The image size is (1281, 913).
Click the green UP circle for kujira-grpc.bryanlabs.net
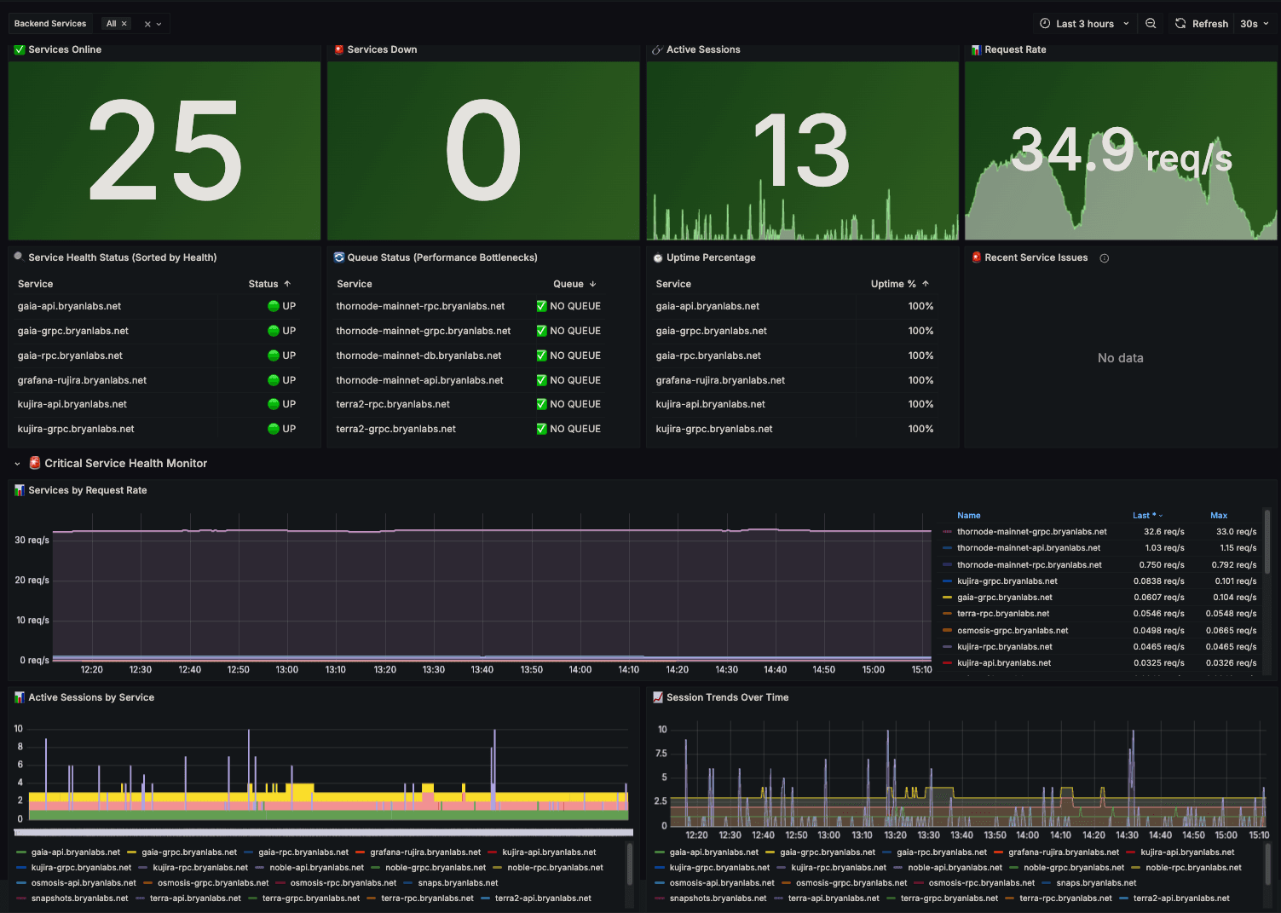274,429
